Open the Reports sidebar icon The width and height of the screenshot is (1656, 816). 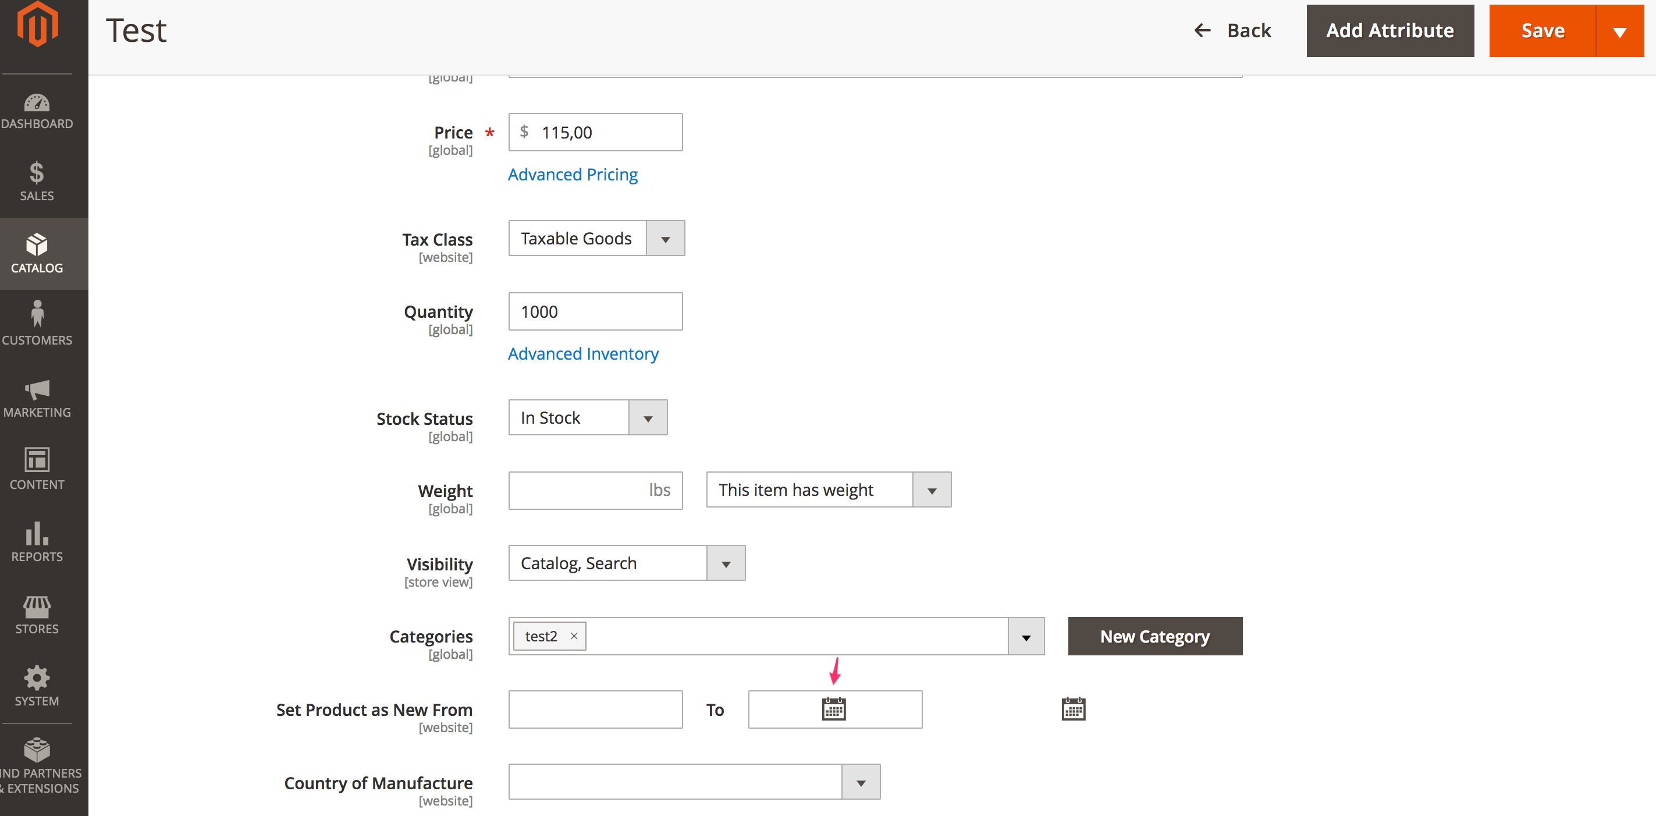(x=37, y=541)
